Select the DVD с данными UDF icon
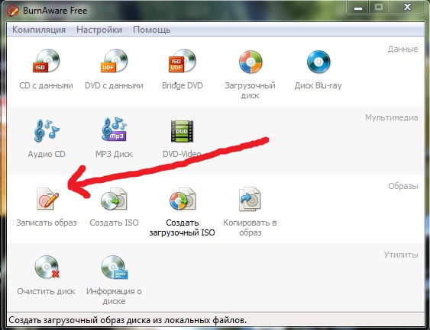 pyautogui.click(x=114, y=61)
